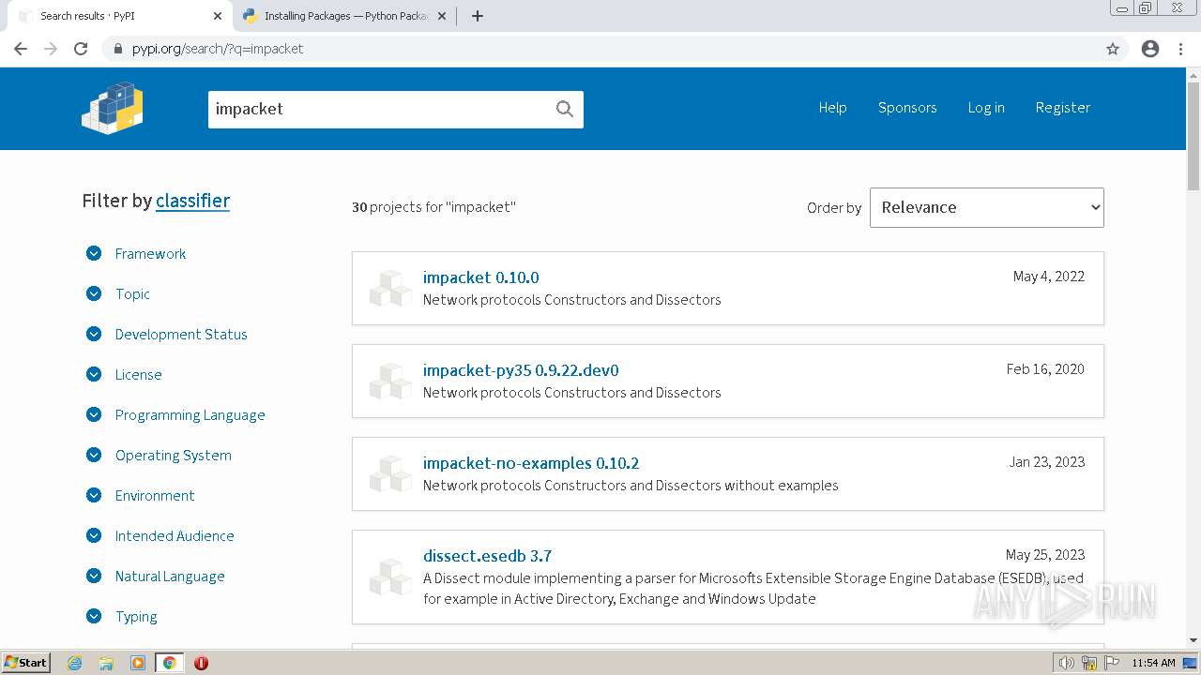
Task: Open the Sponsors page
Action: coord(907,108)
